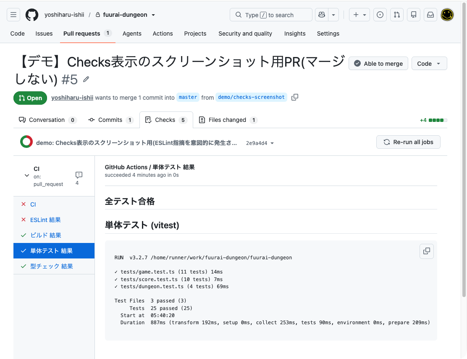Open the hamburger navigation menu
Viewport: 467px width, 359px height.
click(x=13, y=15)
